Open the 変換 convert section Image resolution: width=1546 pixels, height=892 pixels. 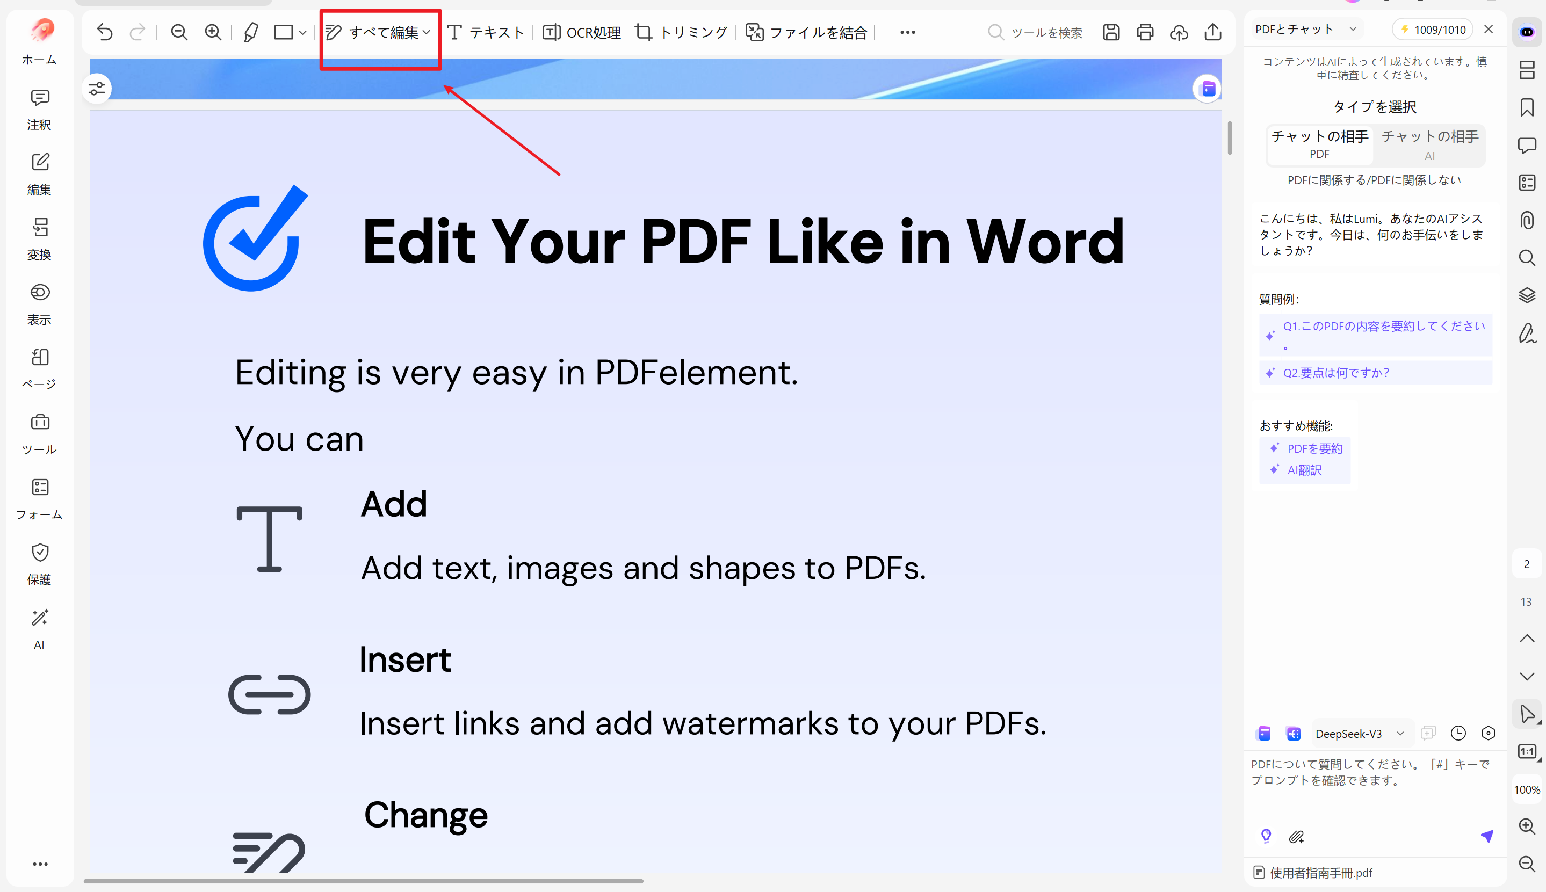(40, 240)
